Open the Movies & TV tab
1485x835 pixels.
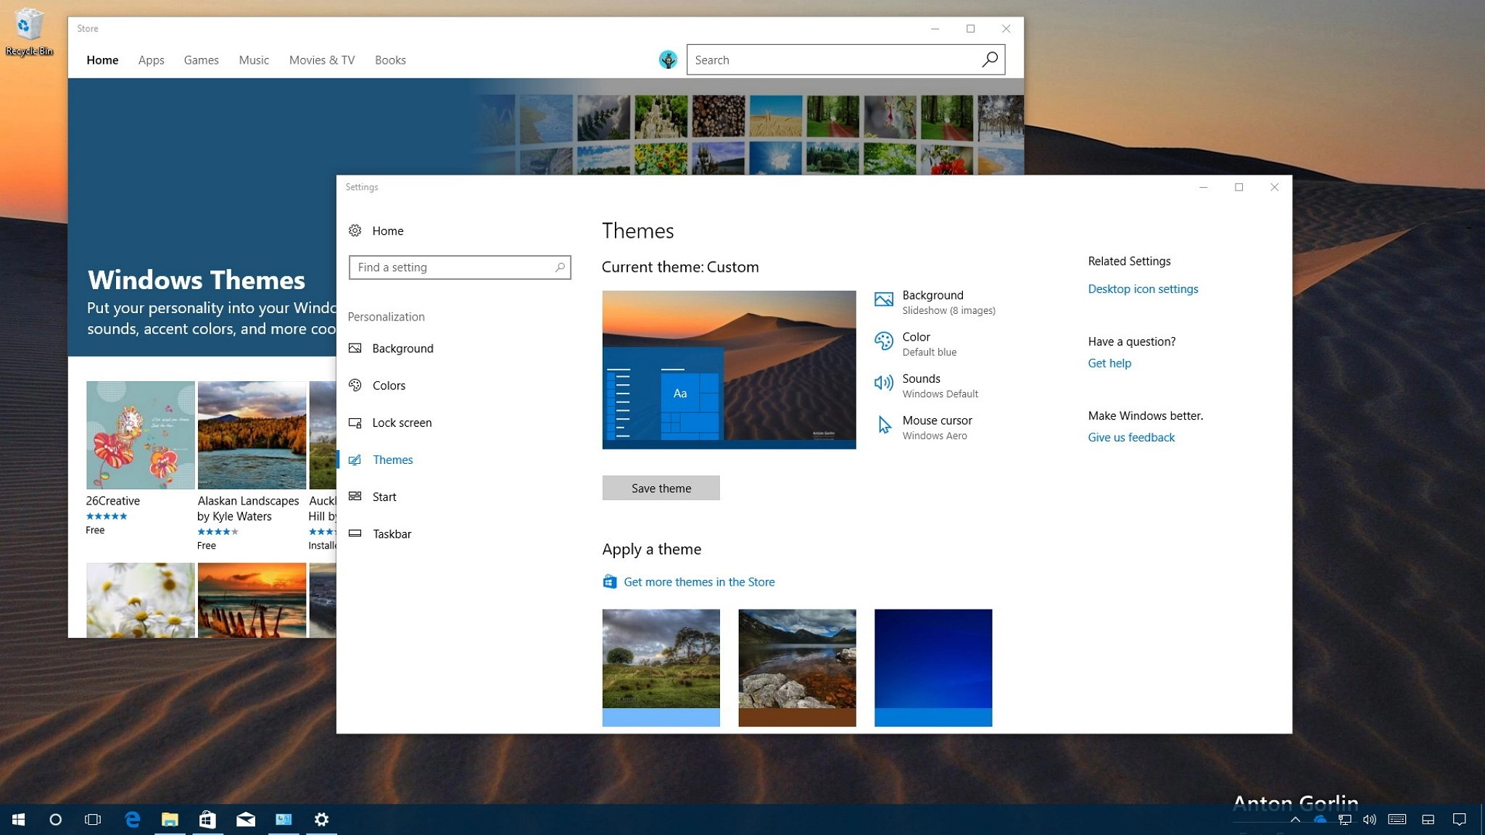point(321,60)
